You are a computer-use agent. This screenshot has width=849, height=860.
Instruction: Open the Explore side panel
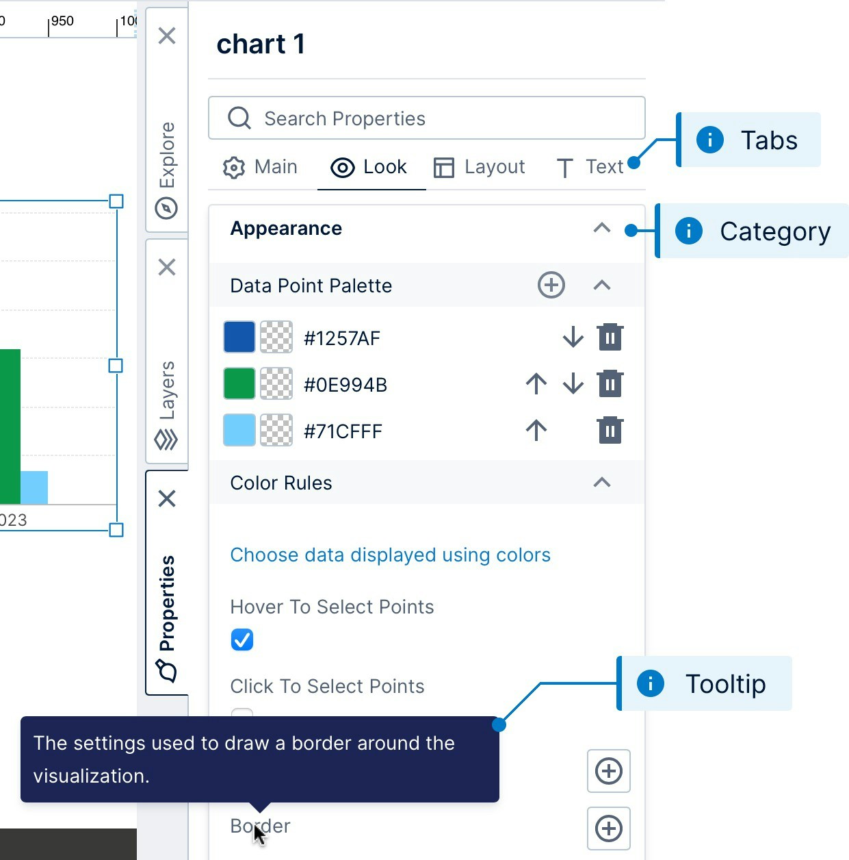coord(167,168)
